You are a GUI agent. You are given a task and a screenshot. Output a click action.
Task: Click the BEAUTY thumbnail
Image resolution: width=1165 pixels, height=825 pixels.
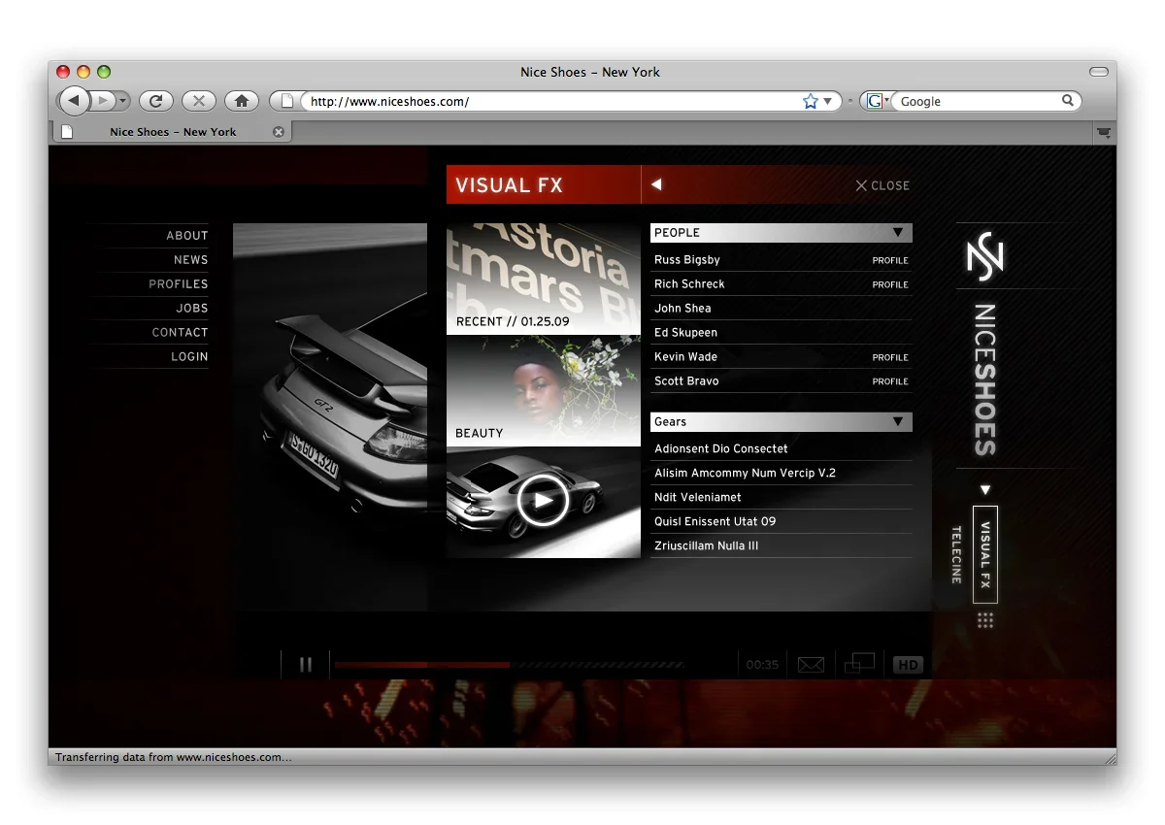pos(543,392)
